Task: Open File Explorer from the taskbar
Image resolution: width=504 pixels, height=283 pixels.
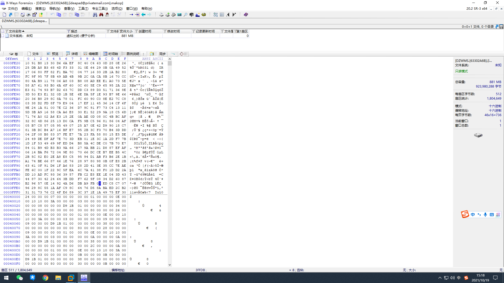Action: coord(58,278)
